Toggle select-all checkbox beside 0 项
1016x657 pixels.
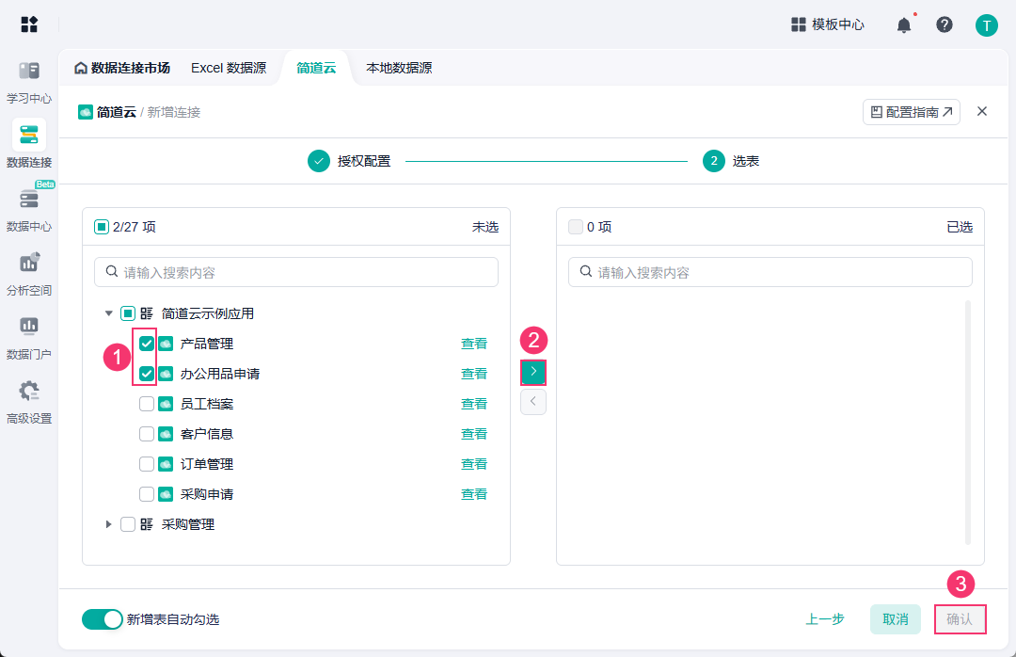tap(576, 227)
